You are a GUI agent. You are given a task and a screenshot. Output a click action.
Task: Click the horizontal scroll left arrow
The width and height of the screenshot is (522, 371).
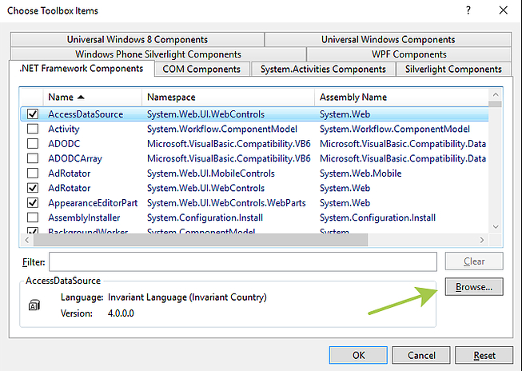(x=27, y=240)
